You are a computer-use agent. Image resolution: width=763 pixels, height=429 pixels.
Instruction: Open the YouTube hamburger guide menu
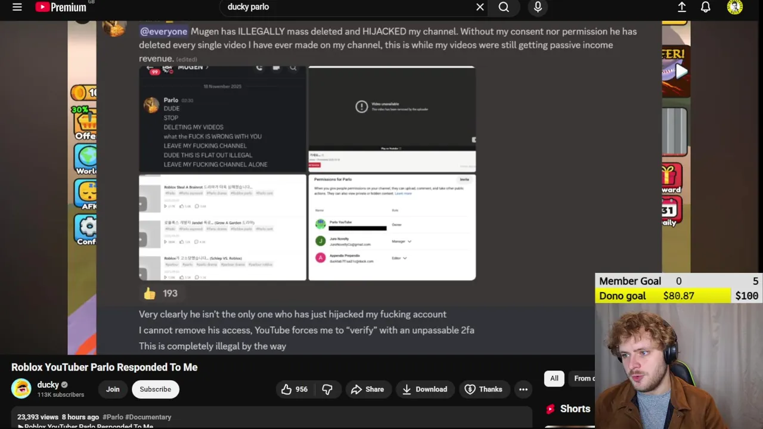(17, 7)
